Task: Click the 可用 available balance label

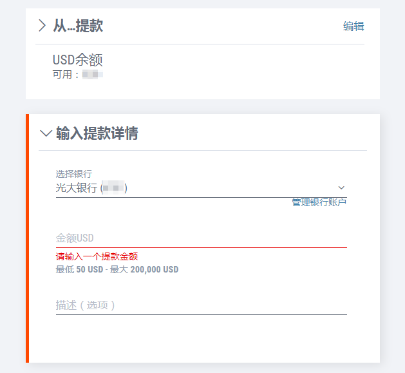Action: click(62, 75)
